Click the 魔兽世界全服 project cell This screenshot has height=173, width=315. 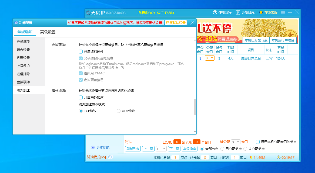(x=251, y=58)
